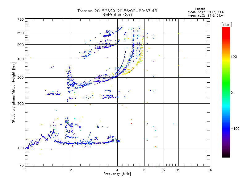Image resolution: width=247 pixels, height=185 pixels.
Task: Click the y-axis tick label '750'
Action: click(x=20, y=19)
